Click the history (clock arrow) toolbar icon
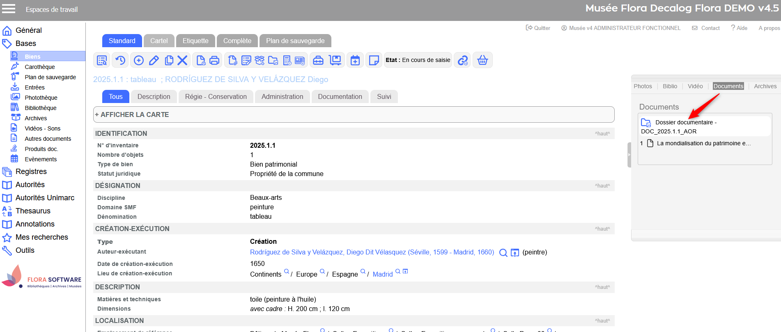The width and height of the screenshot is (781, 332). pyautogui.click(x=120, y=60)
